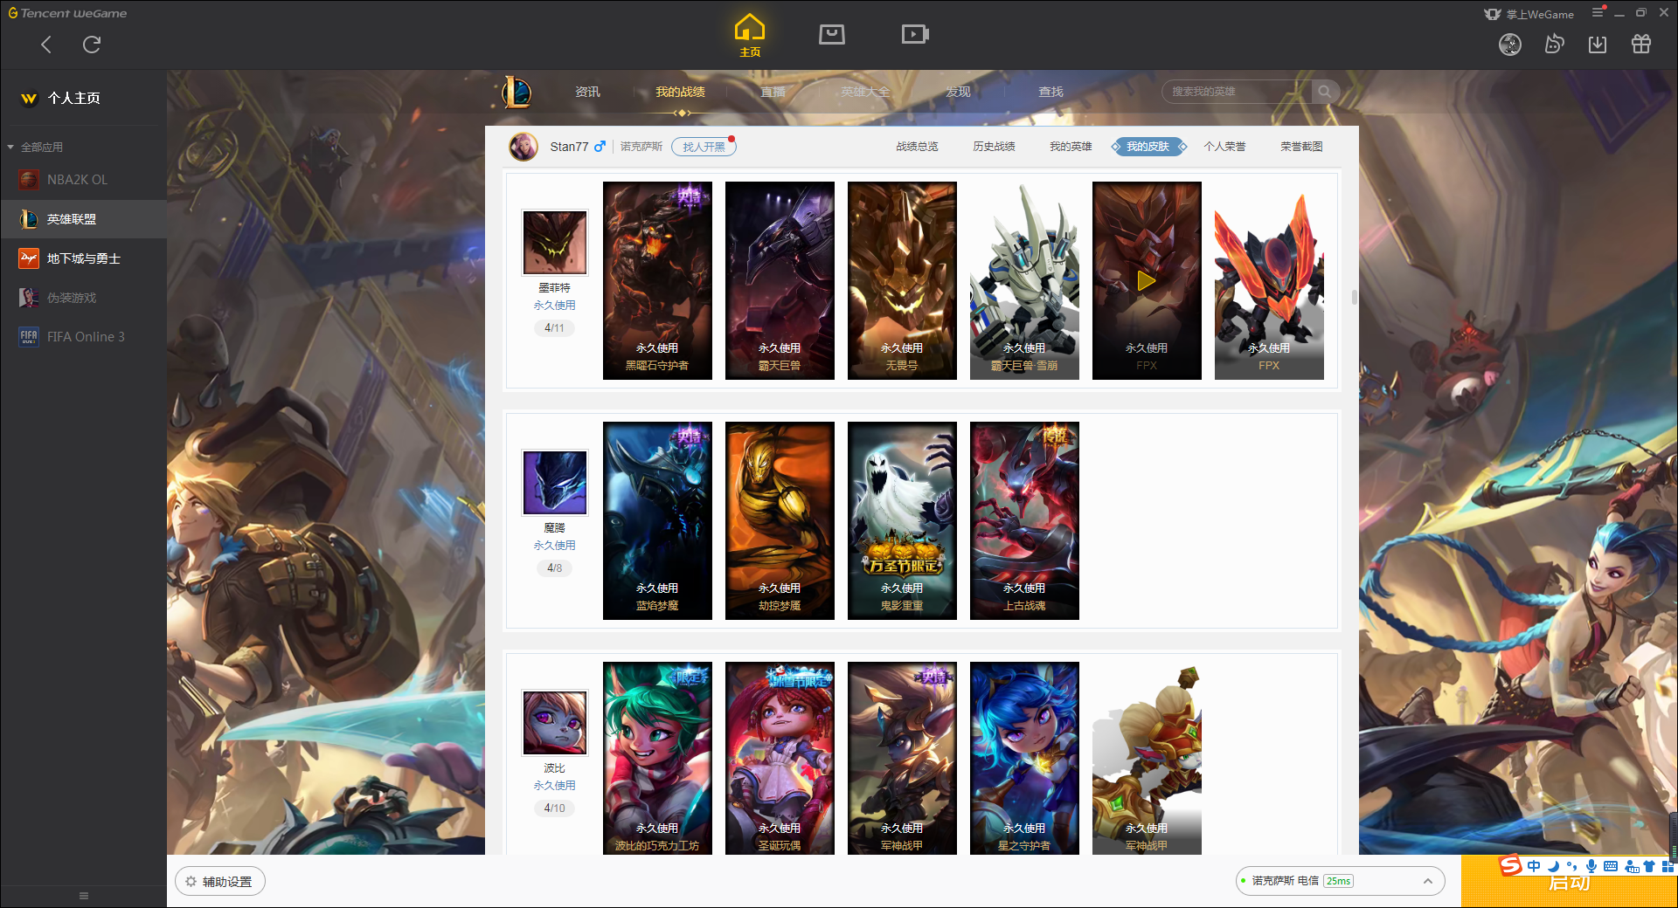Viewport: 1678px width, 908px height.
Task: Select NBA2K OL in the sidebar
Action: click(x=83, y=179)
